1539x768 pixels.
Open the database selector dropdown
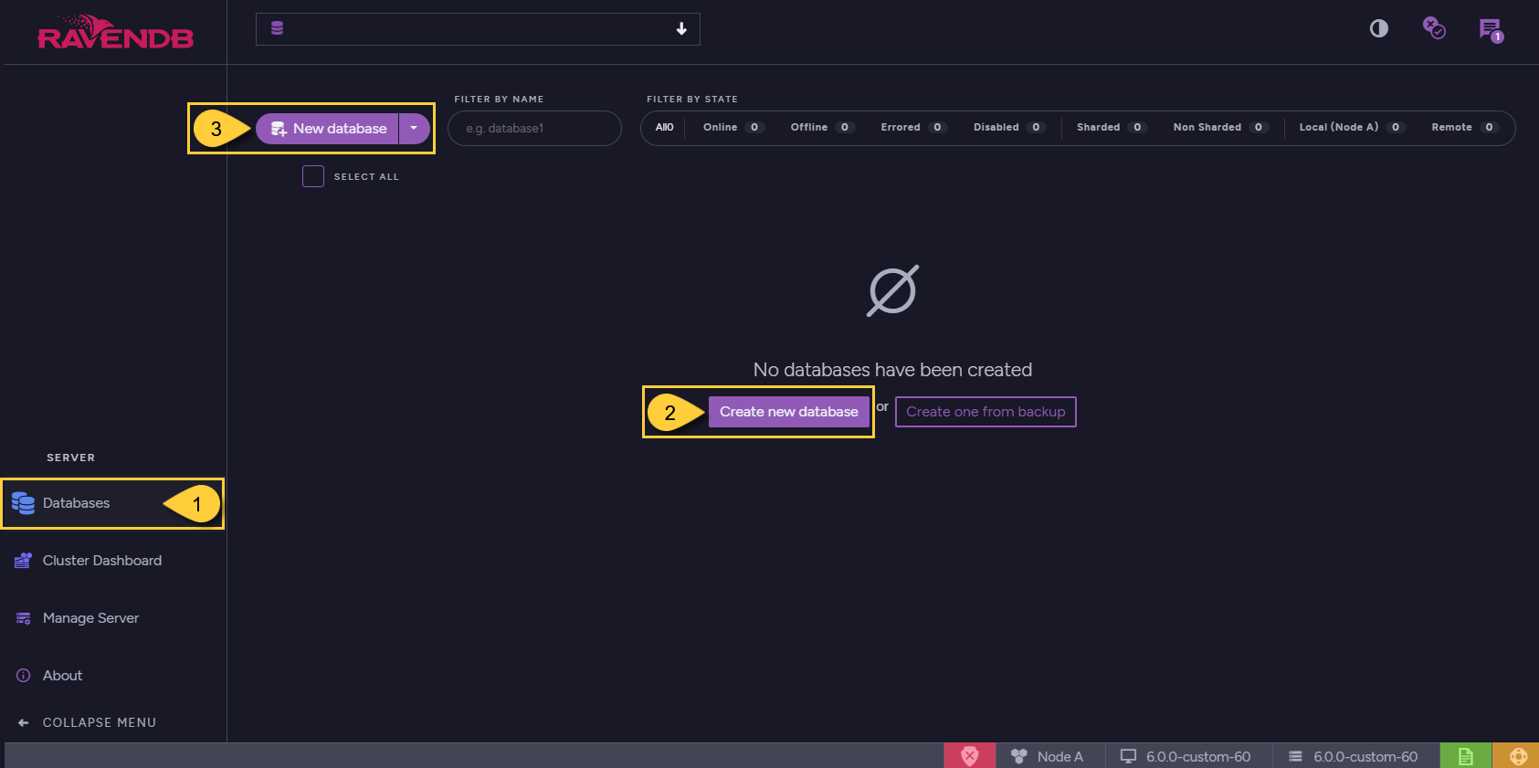coord(478,29)
